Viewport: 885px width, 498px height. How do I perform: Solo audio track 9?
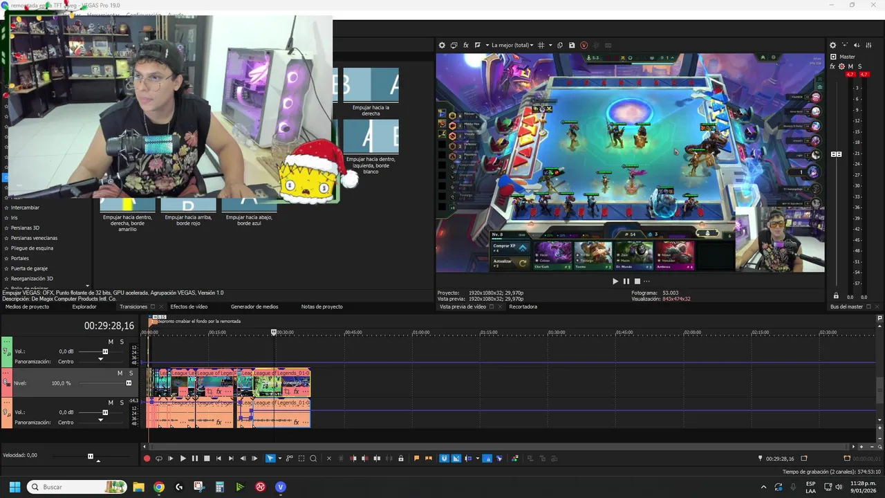[x=122, y=403]
